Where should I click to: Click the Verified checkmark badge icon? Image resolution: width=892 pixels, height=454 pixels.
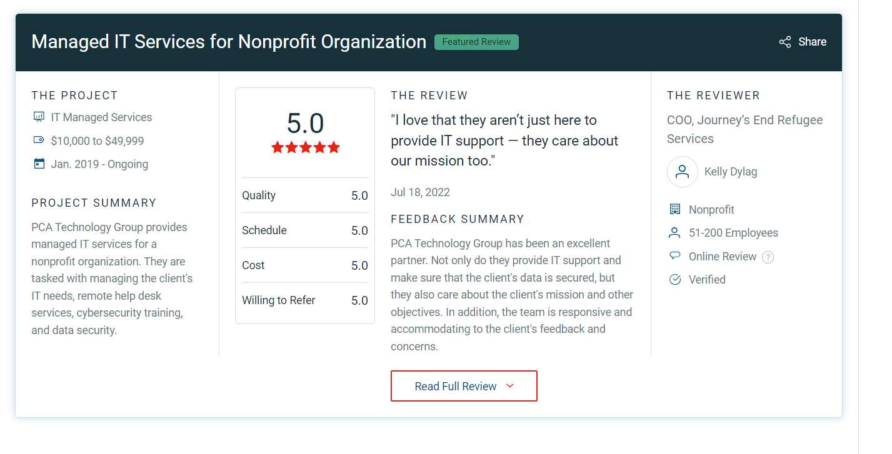click(674, 279)
